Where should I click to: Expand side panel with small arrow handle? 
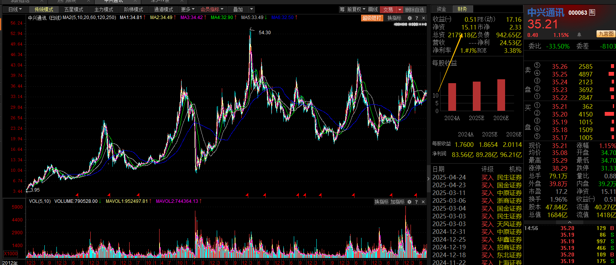[x=429, y=179]
